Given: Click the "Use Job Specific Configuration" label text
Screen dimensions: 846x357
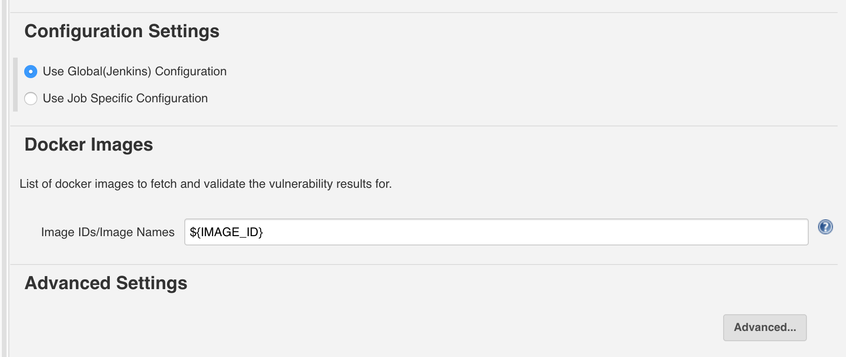Looking at the screenshot, I should (x=125, y=99).
